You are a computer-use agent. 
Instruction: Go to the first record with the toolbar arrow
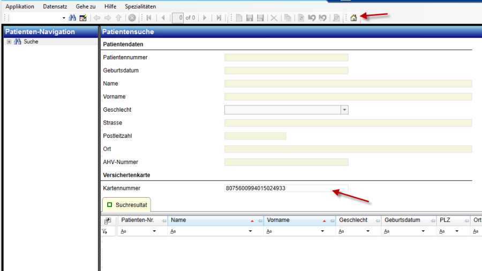click(148, 18)
